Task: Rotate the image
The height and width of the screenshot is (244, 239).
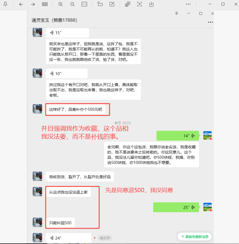Action: [x=100, y=4]
